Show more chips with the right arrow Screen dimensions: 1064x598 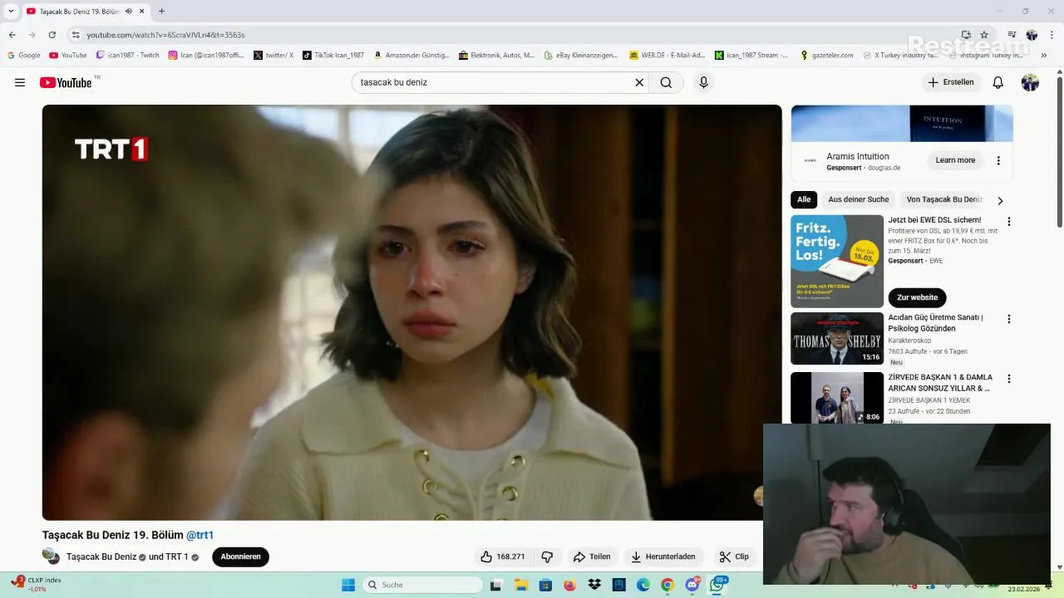pos(1000,200)
